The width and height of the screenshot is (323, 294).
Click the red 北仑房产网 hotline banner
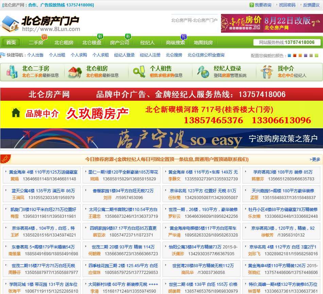161,94
